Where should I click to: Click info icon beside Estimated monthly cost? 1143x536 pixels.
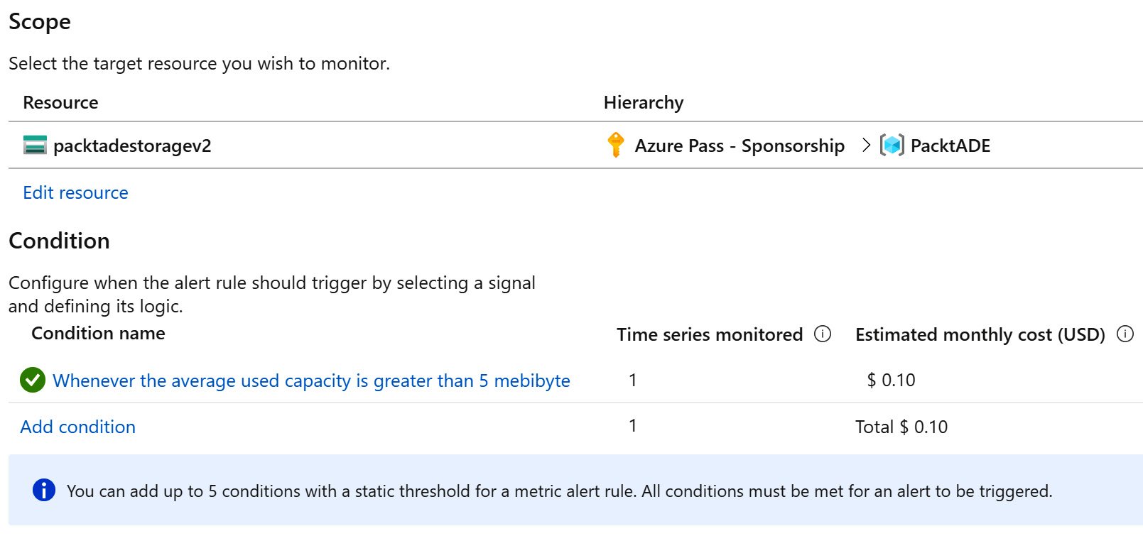click(1125, 334)
